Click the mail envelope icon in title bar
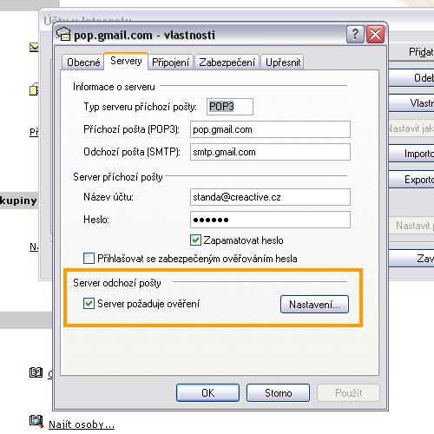This screenshot has width=434, height=434. pos(63,34)
